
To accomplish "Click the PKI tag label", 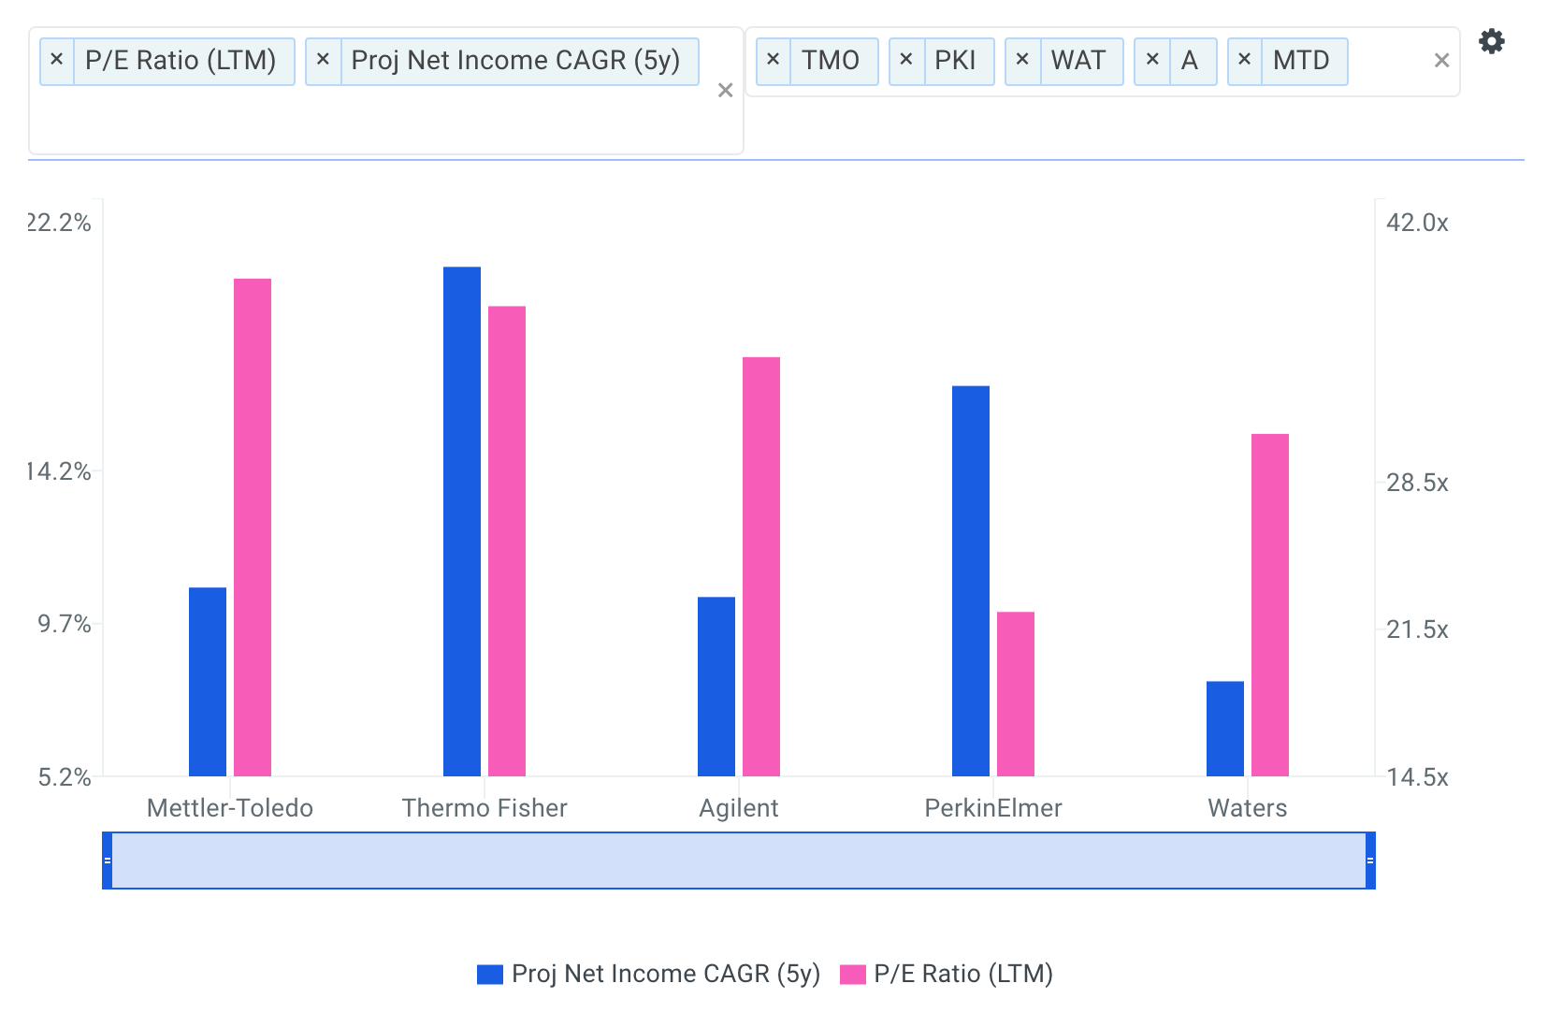I will [x=956, y=61].
